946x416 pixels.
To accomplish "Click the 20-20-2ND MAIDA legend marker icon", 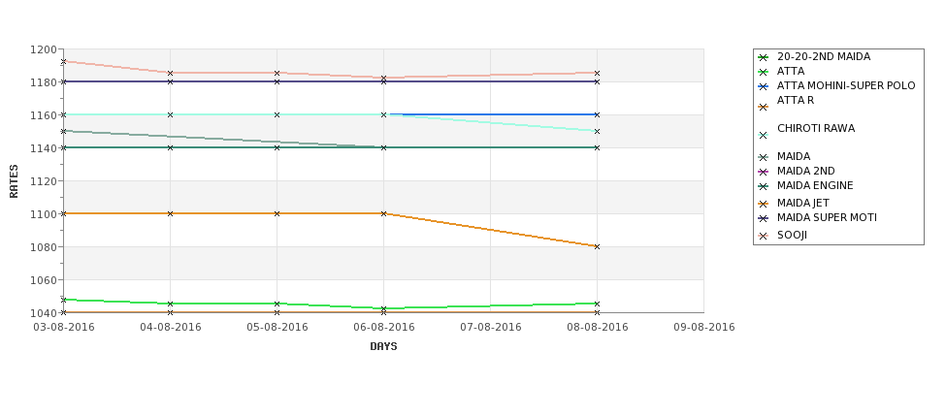I will 764,57.
